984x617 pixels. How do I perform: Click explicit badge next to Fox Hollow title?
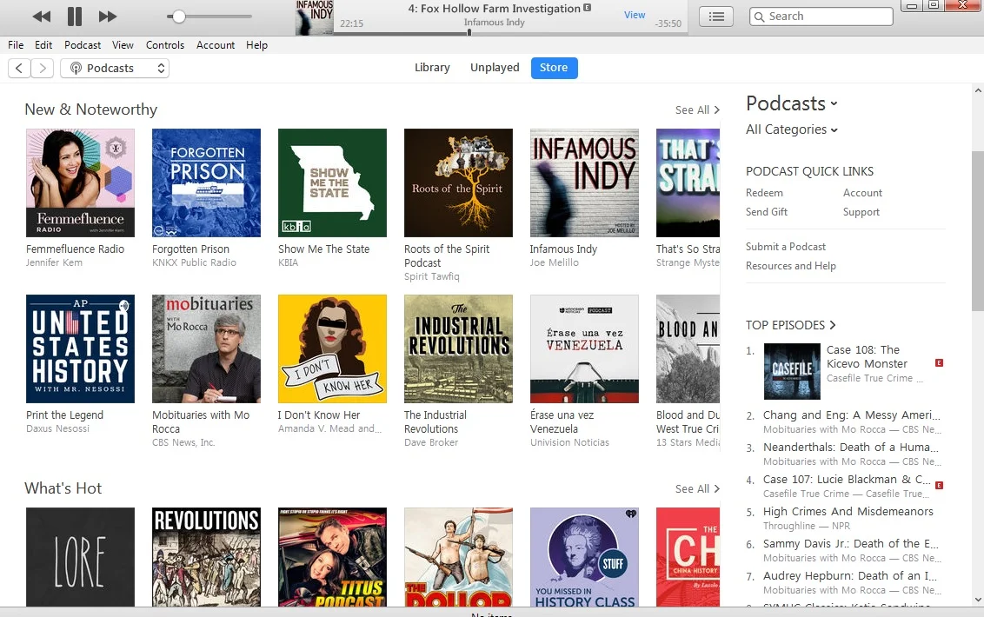pos(588,8)
